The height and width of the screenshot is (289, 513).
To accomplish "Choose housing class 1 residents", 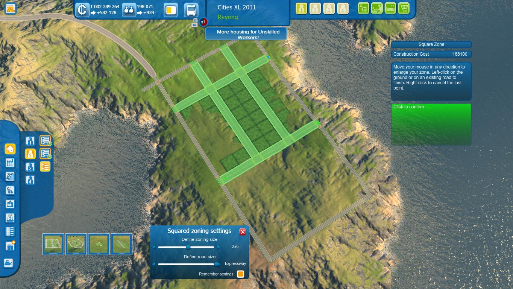I will pyautogui.click(x=30, y=141).
